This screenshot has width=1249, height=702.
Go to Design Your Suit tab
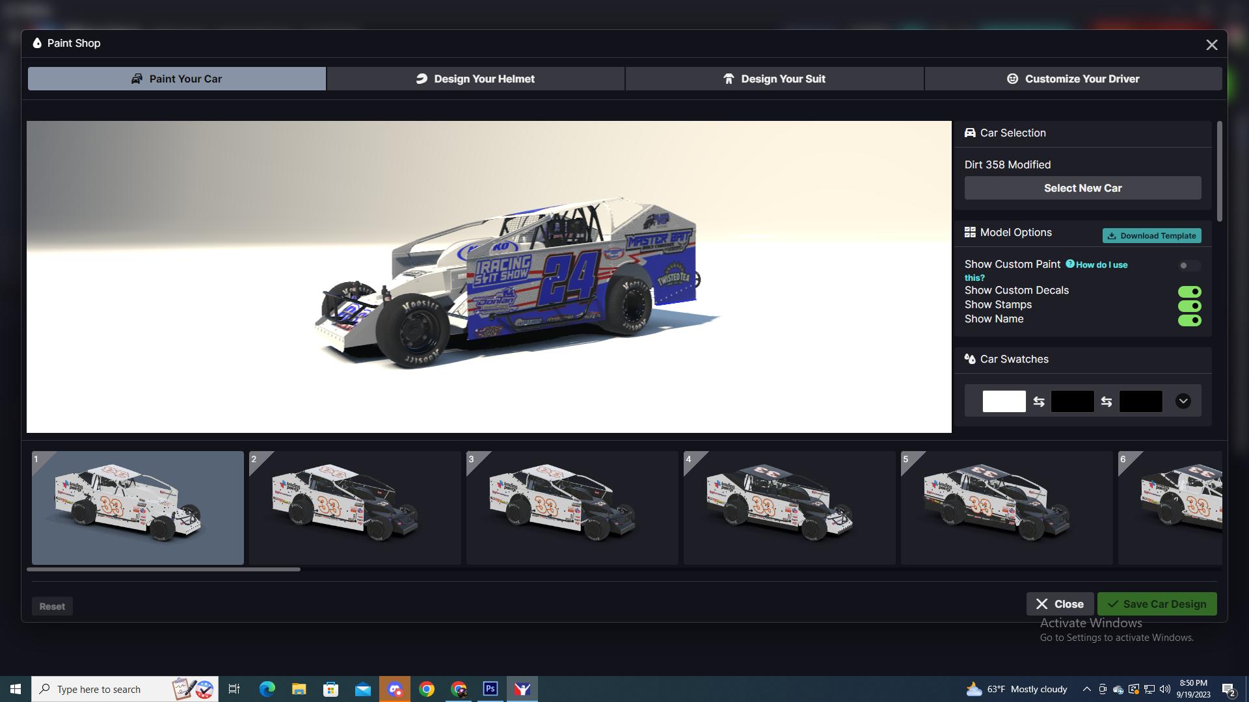pyautogui.click(x=774, y=79)
